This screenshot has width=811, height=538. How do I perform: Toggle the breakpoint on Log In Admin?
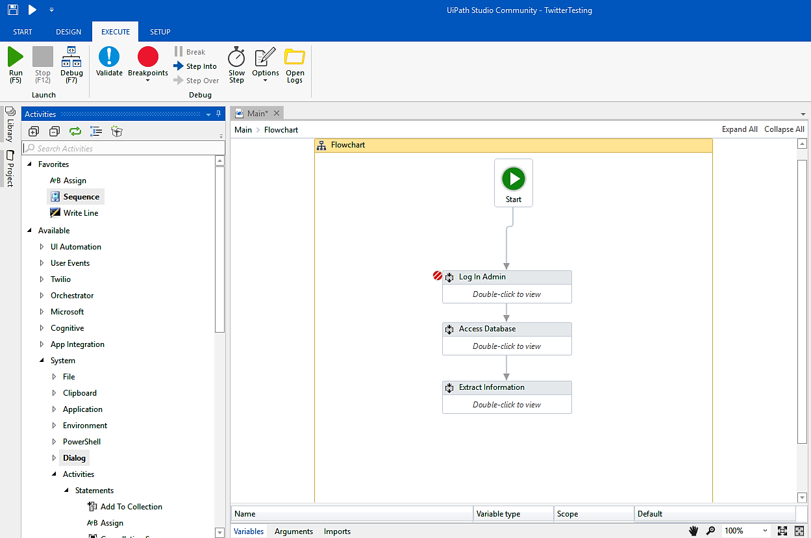[438, 275]
